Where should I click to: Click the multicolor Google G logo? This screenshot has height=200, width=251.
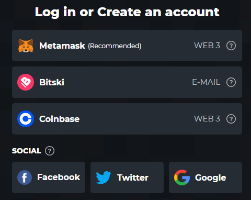(182, 177)
